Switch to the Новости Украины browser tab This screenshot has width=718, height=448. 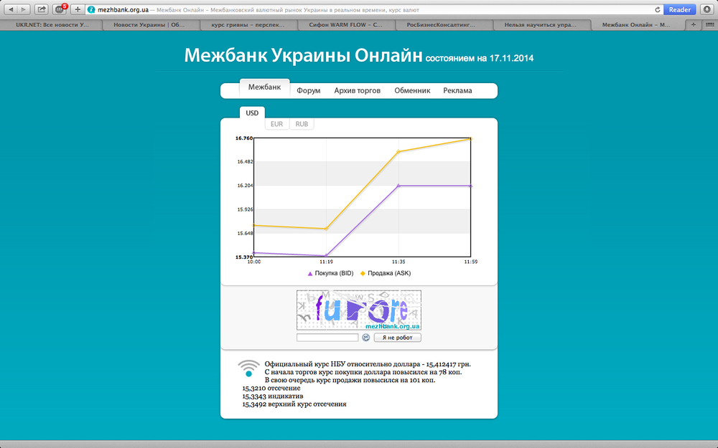point(150,24)
